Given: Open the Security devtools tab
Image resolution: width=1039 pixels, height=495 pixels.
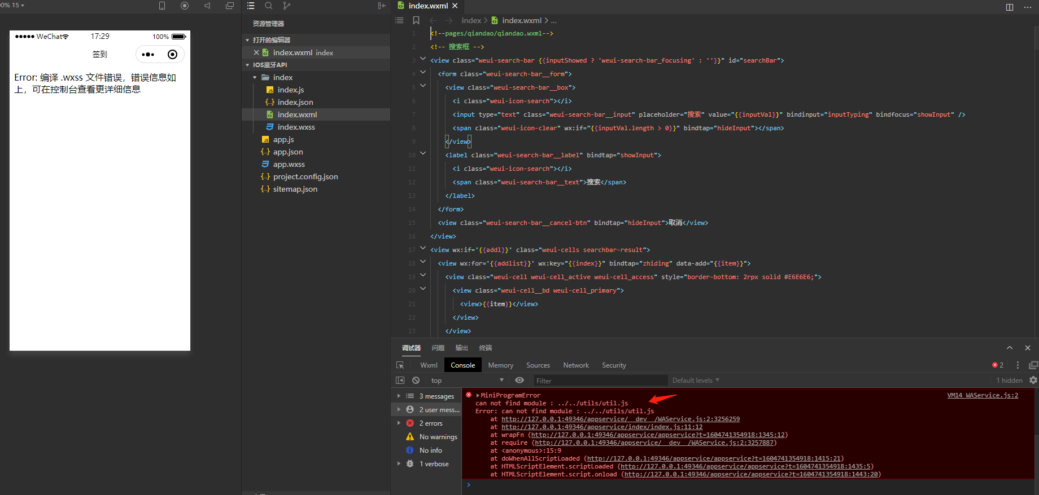Looking at the screenshot, I should (x=614, y=365).
